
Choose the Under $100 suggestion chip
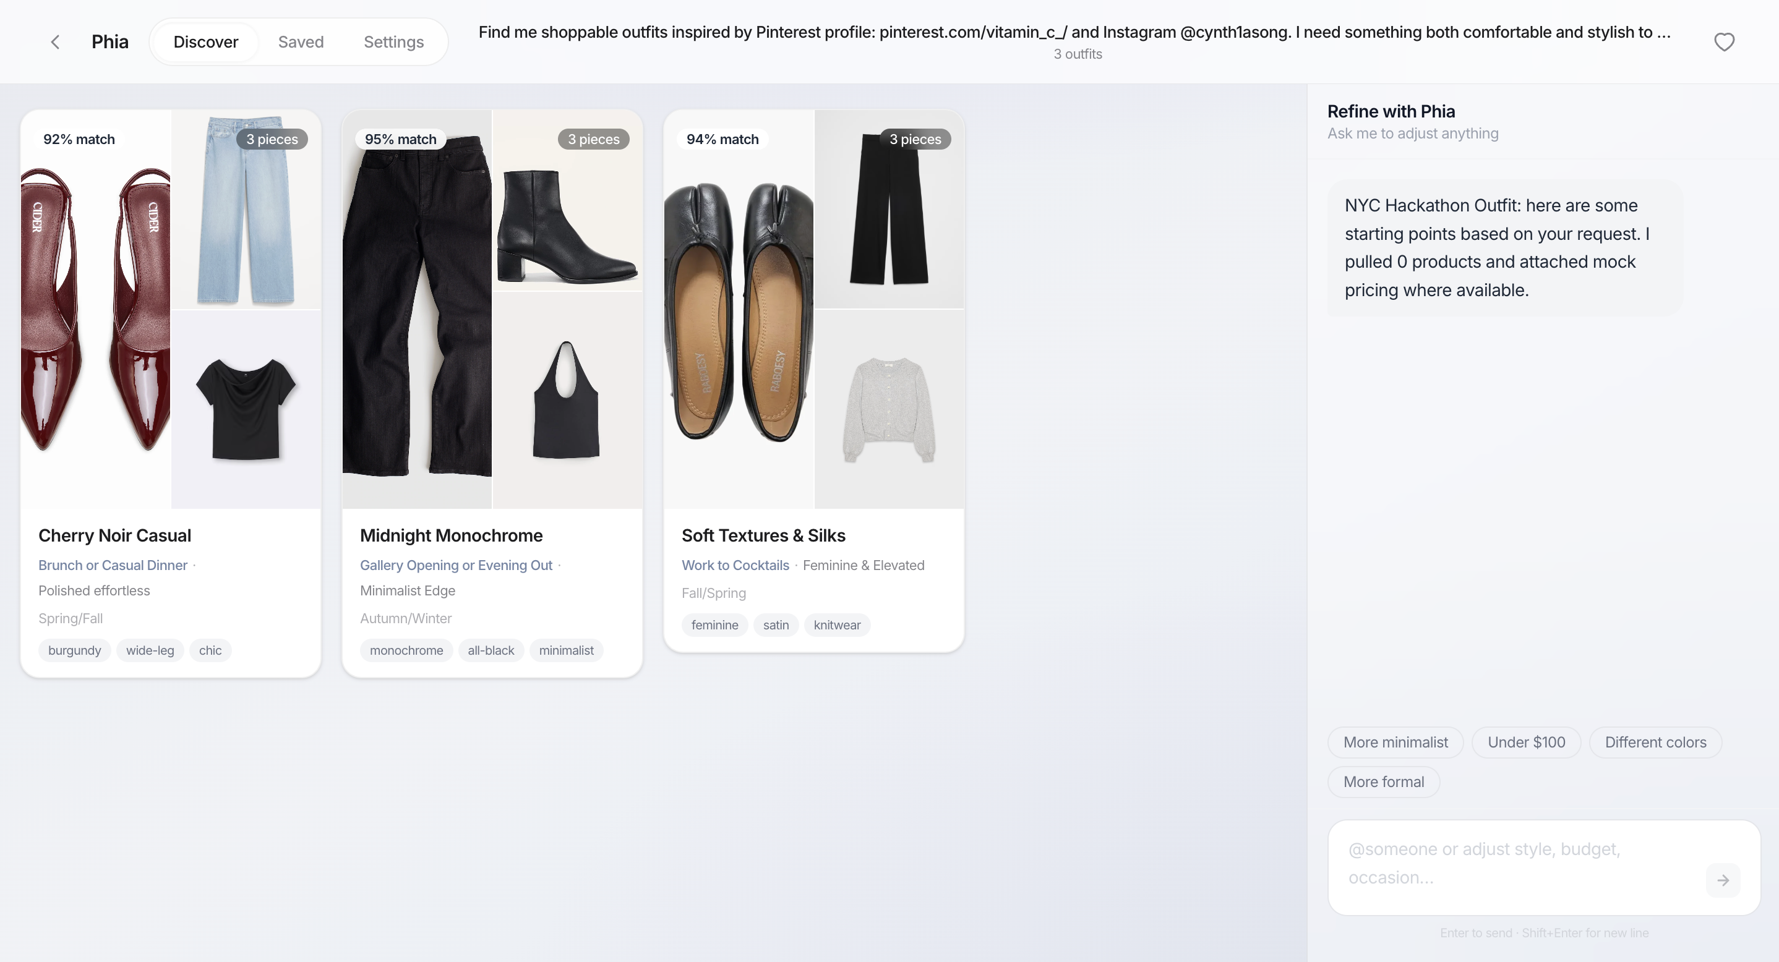pos(1525,742)
